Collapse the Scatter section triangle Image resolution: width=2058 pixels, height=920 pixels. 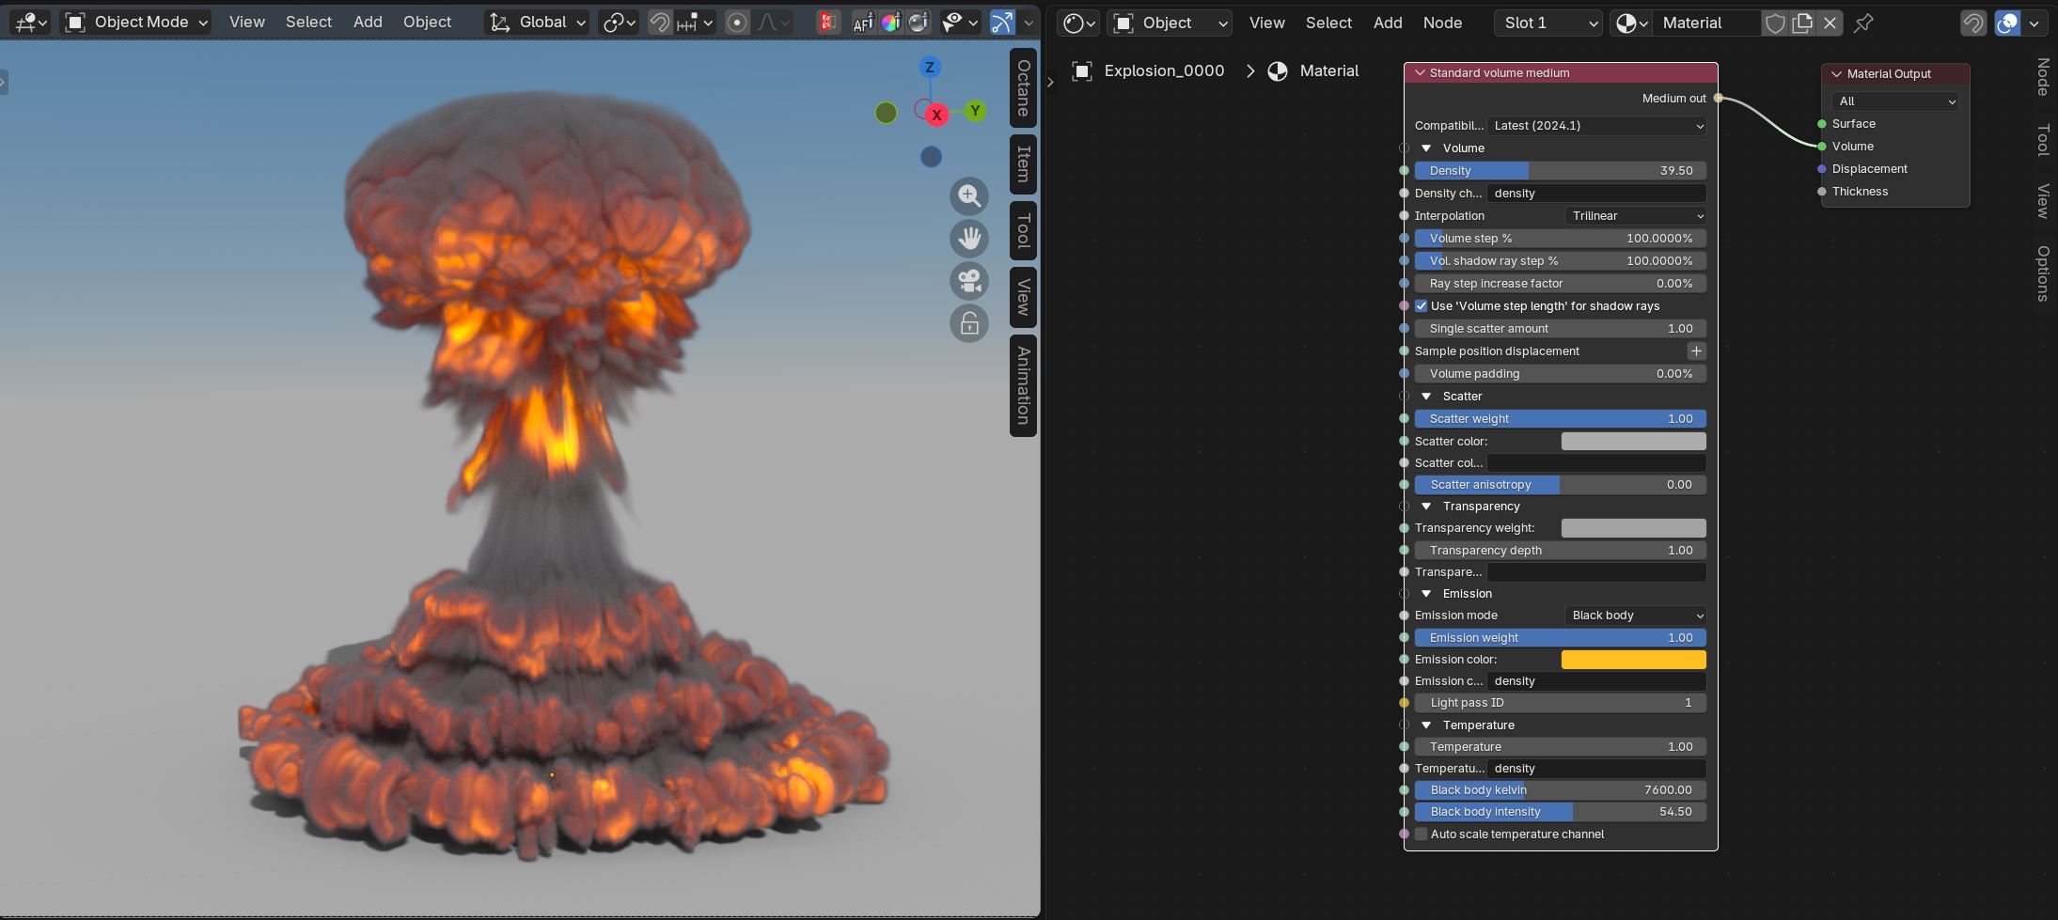click(x=1426, y=397)
